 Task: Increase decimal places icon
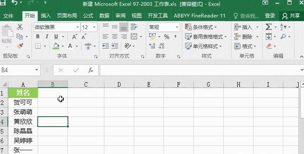click(x=152, y=46)
